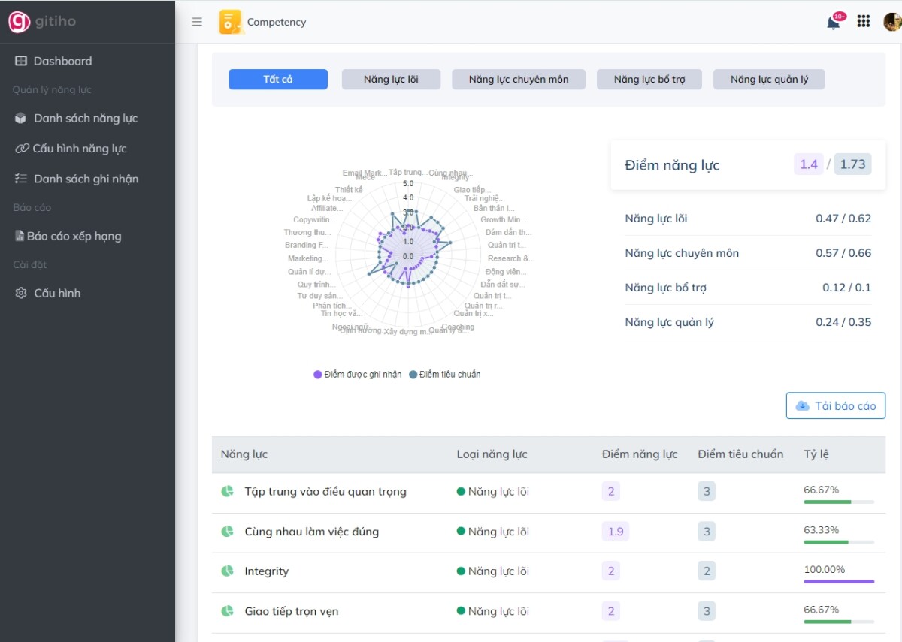Viewport: 902px width, 642px height.
Task: Switch to Năng lực lõi filter
Action: 391,80
